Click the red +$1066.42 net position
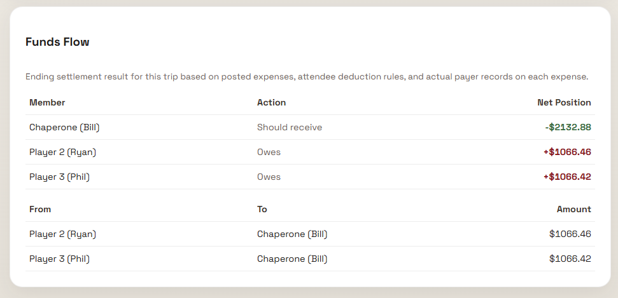This screenshot has width=618, height=298. [x=566, y=177]
